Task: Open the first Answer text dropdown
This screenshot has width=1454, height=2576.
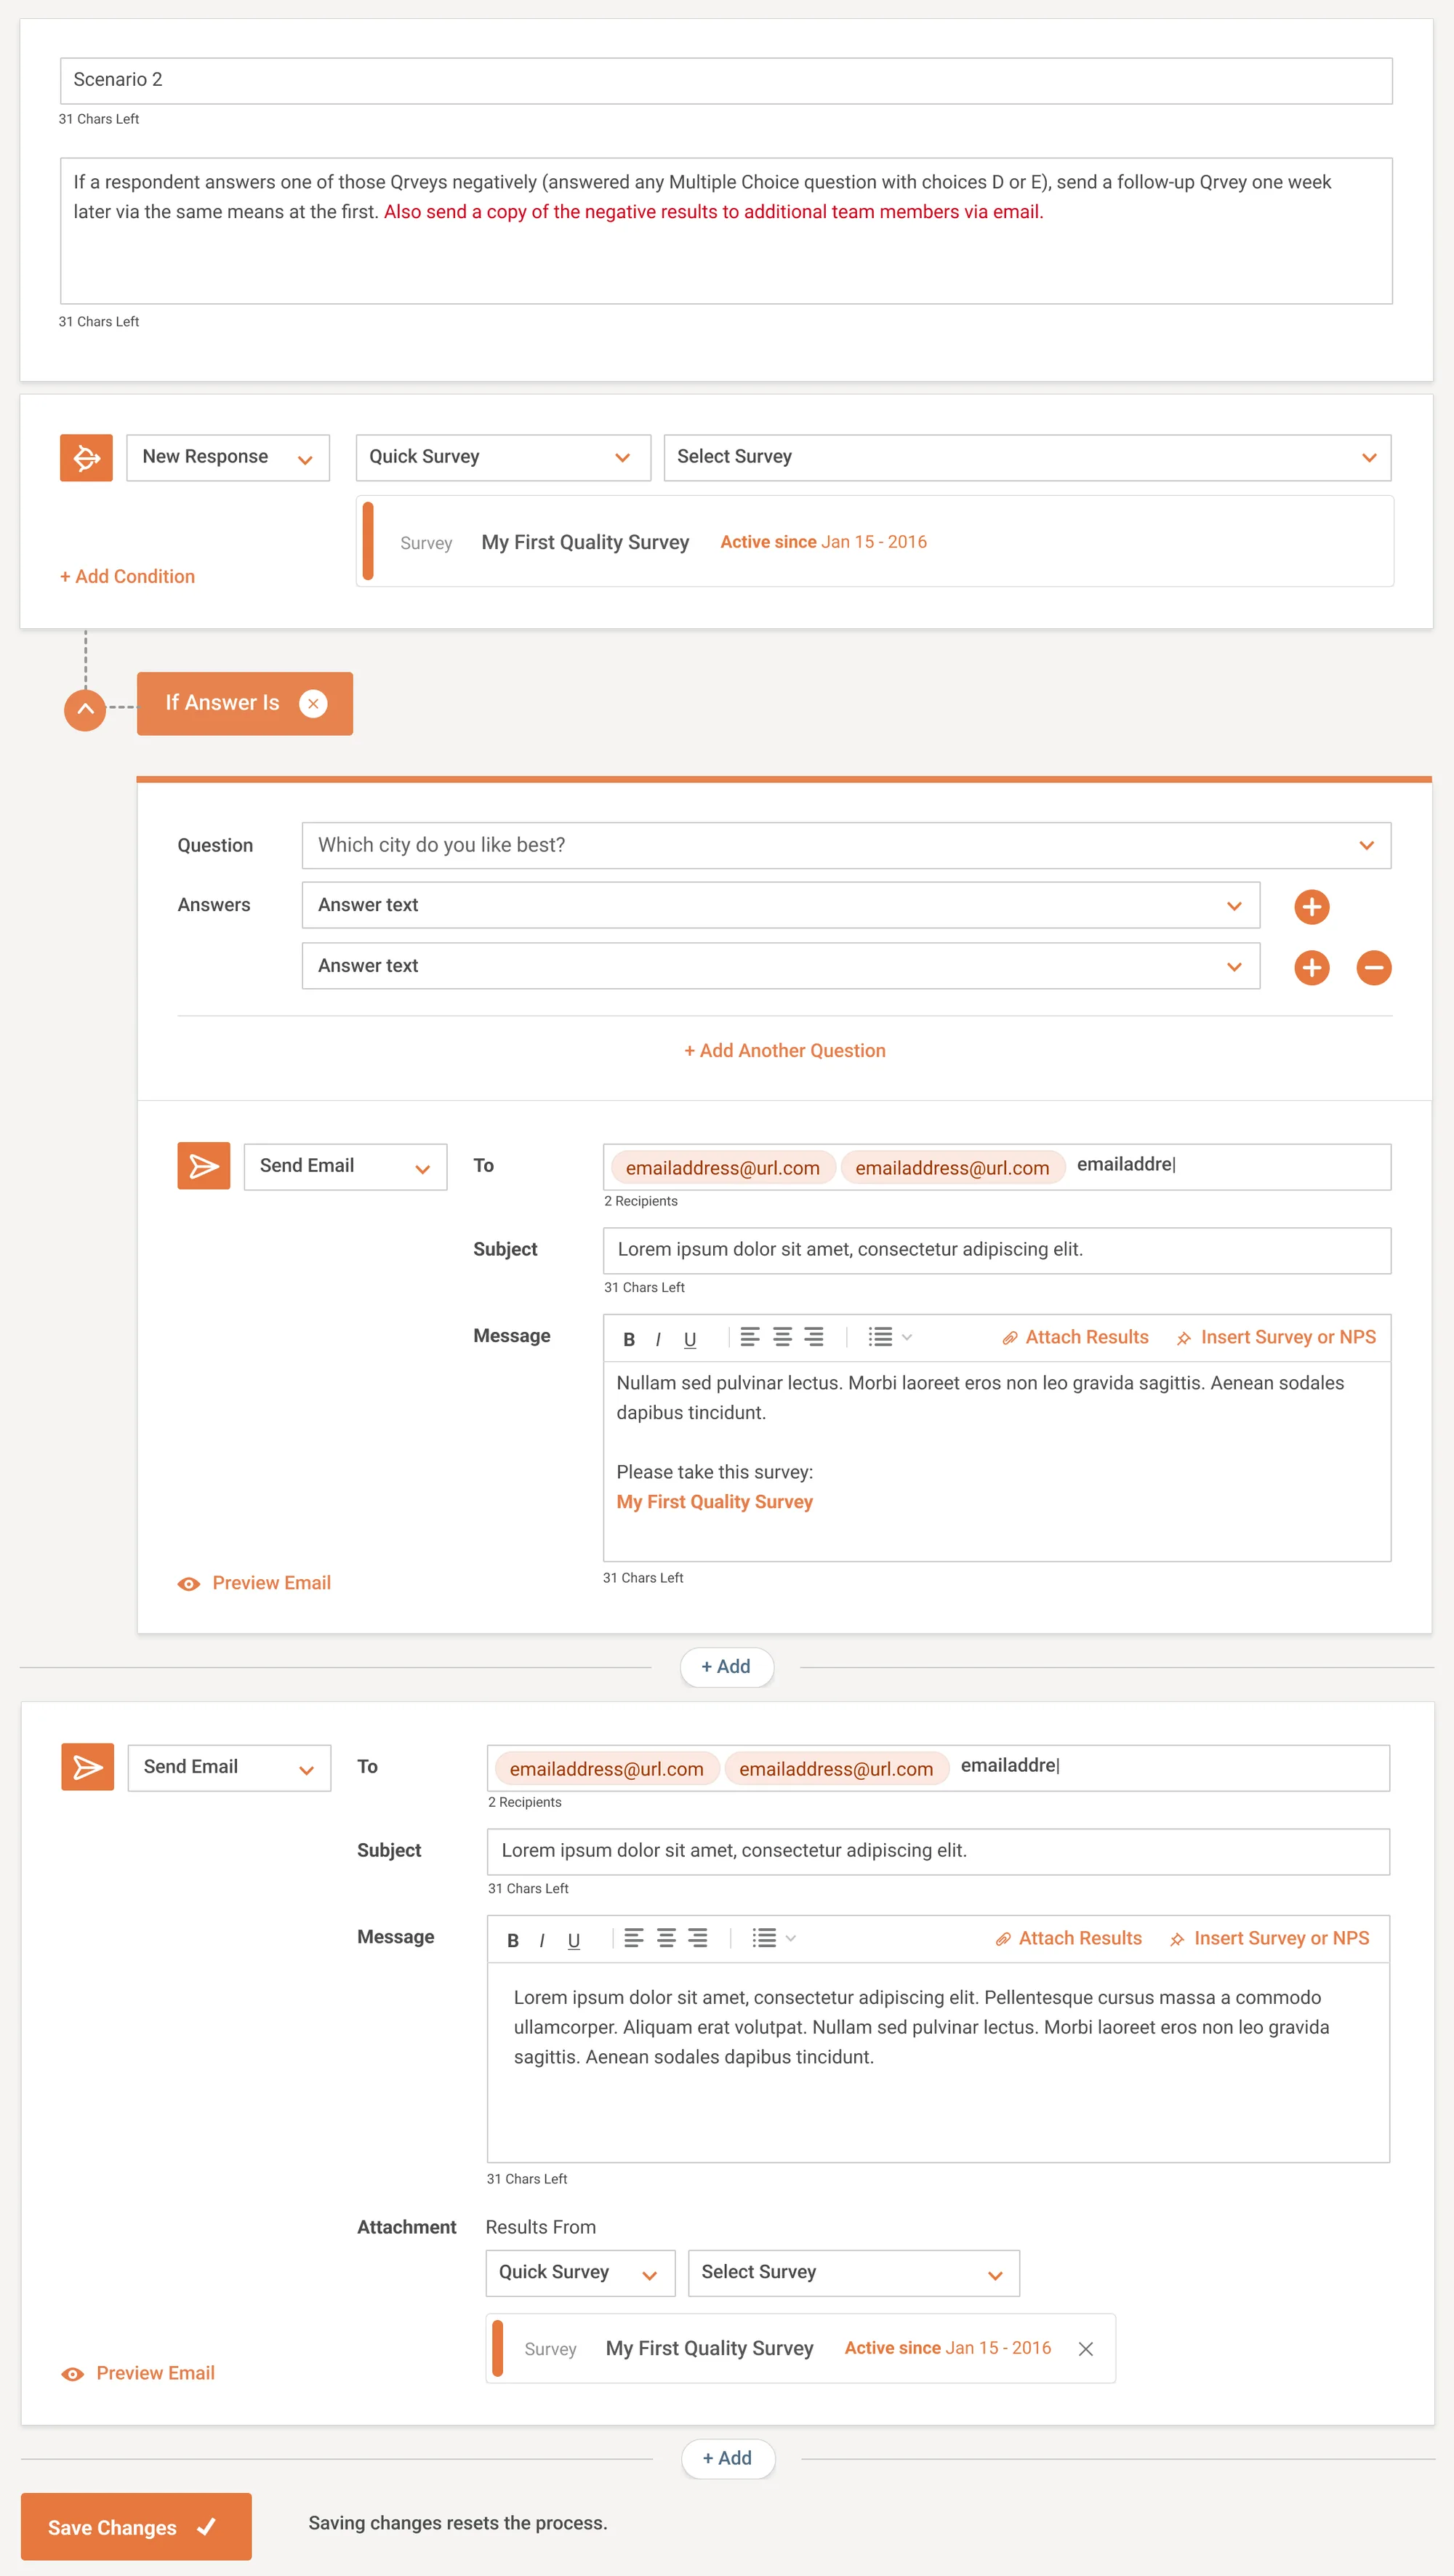Action: point(780,905)
